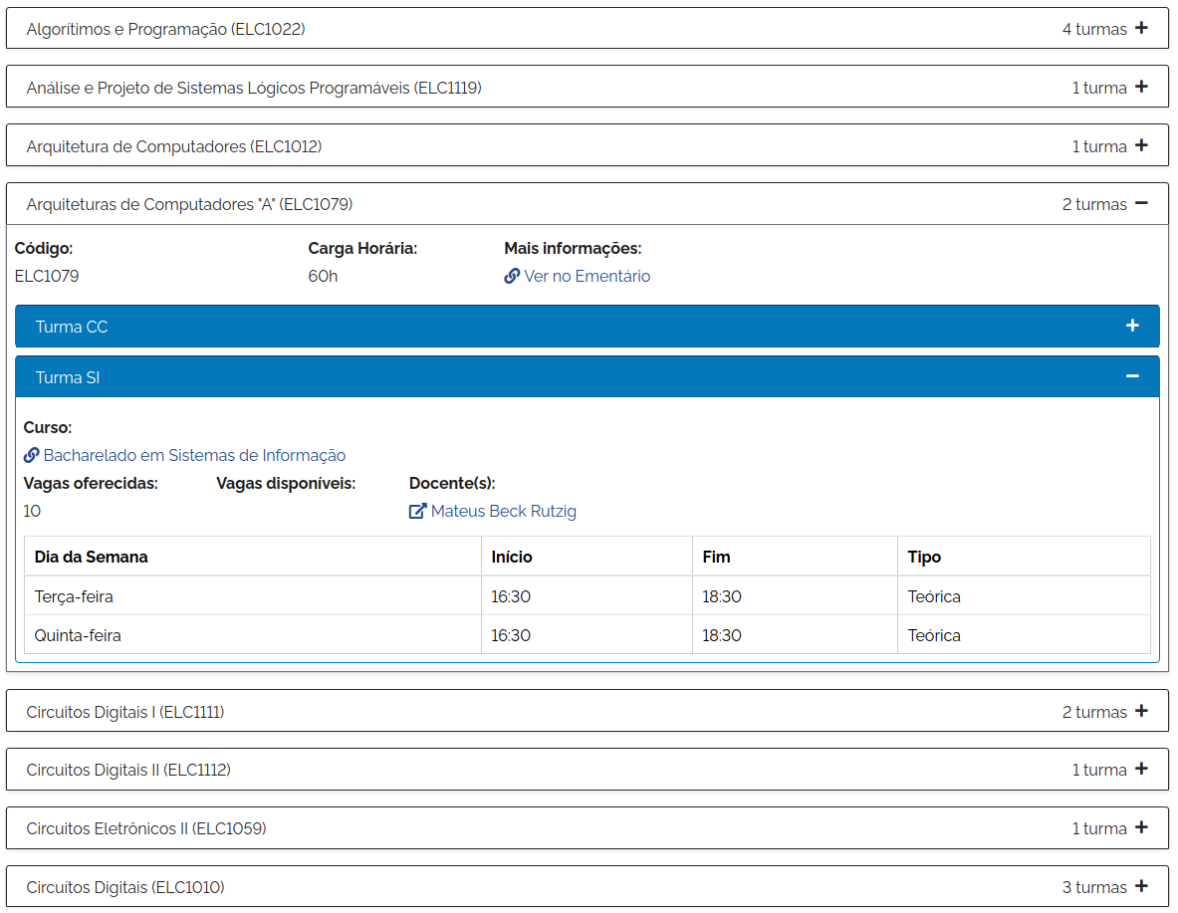The width and height of the screenshot is (1178, 913).
Task: Open professor Mateus Beck Rutzig's page
Action: 503,511
